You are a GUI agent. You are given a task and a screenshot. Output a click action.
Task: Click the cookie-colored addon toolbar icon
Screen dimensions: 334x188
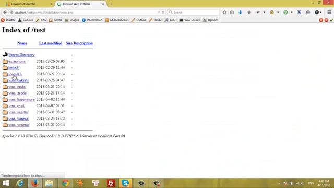(x=271, y=13)
